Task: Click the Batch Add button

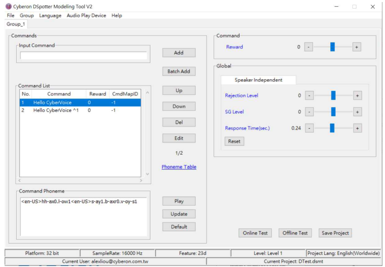Action: pos(179,71)
